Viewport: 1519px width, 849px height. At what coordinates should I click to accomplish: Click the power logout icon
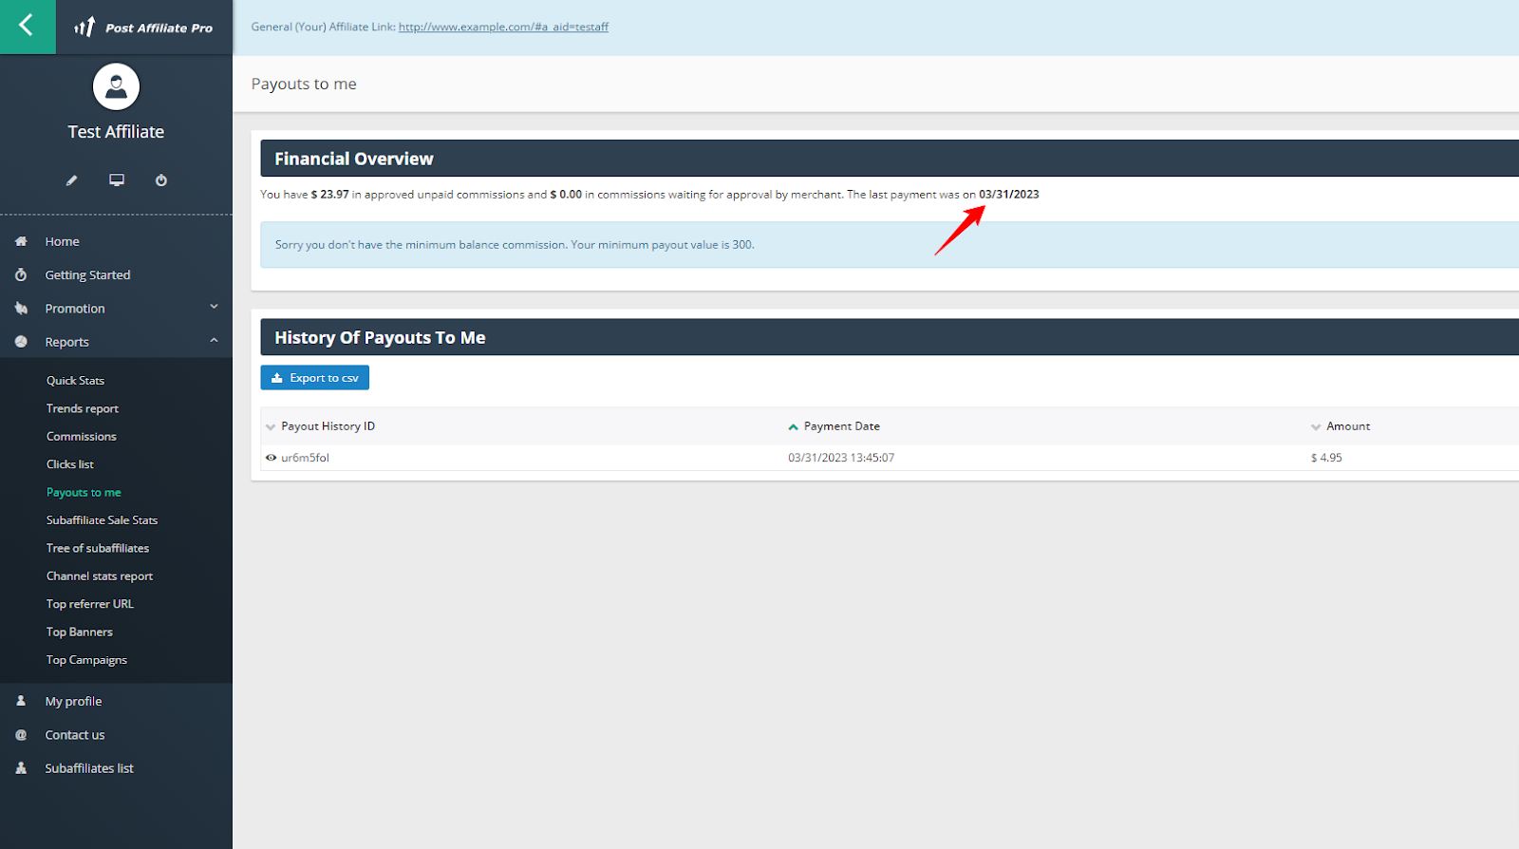(x=161, y=180)
